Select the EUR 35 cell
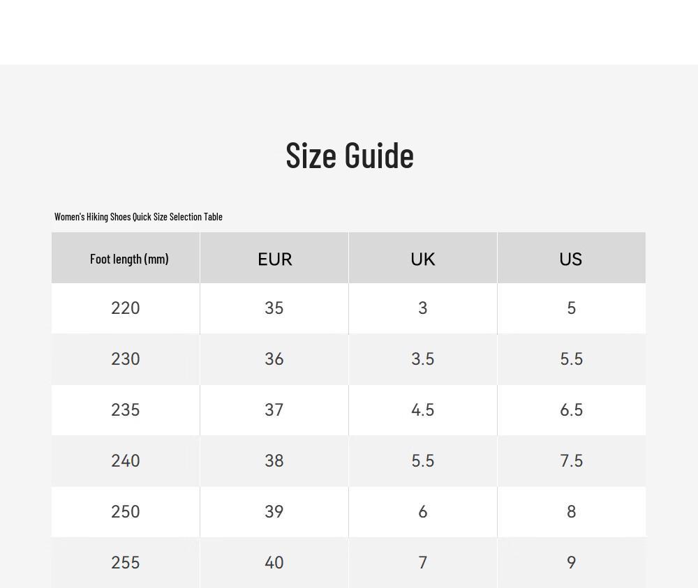 (x=274, y=308)
